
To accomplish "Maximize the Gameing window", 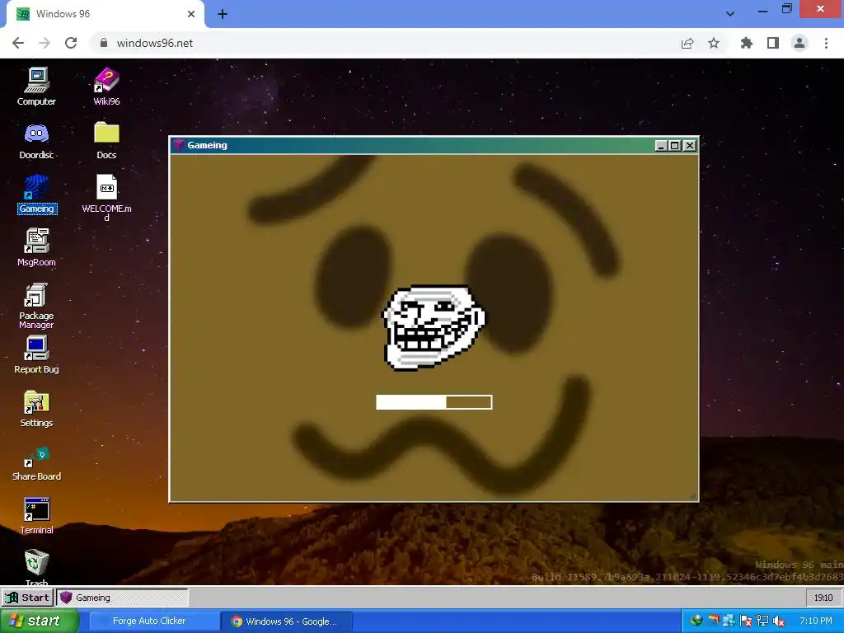I will (x=675, y=145).
